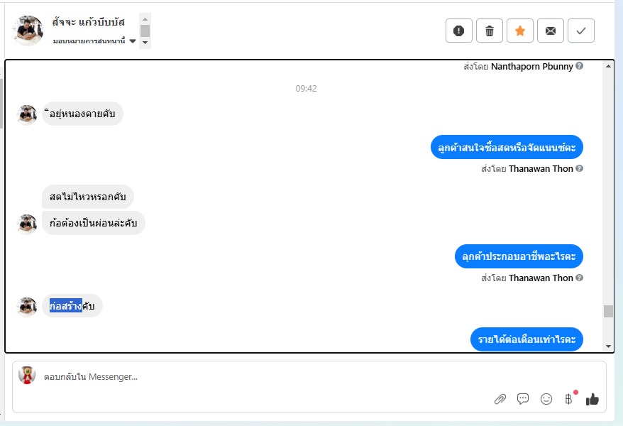Open saved replies speech bubble icon
623x426 pixels.
(x=523, y=398)
